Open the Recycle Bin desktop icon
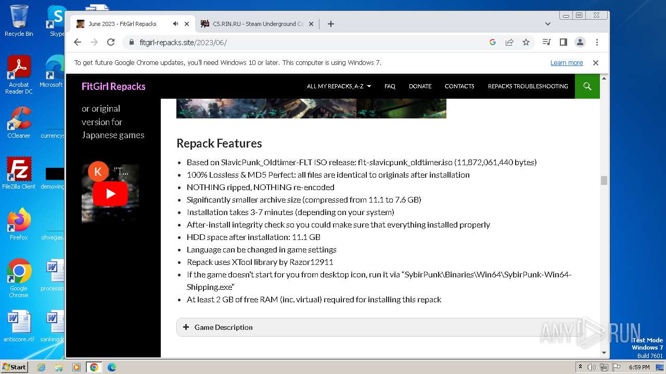Screen dimensions: 666x374 (19, 21)
